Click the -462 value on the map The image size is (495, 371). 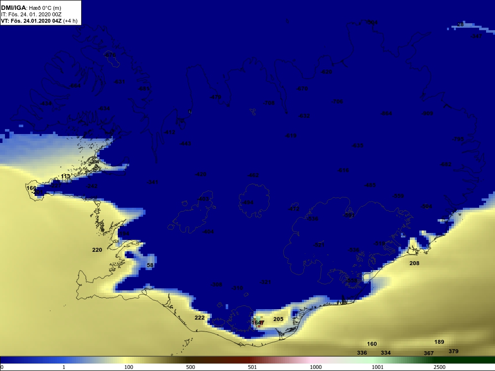[253, 175]
